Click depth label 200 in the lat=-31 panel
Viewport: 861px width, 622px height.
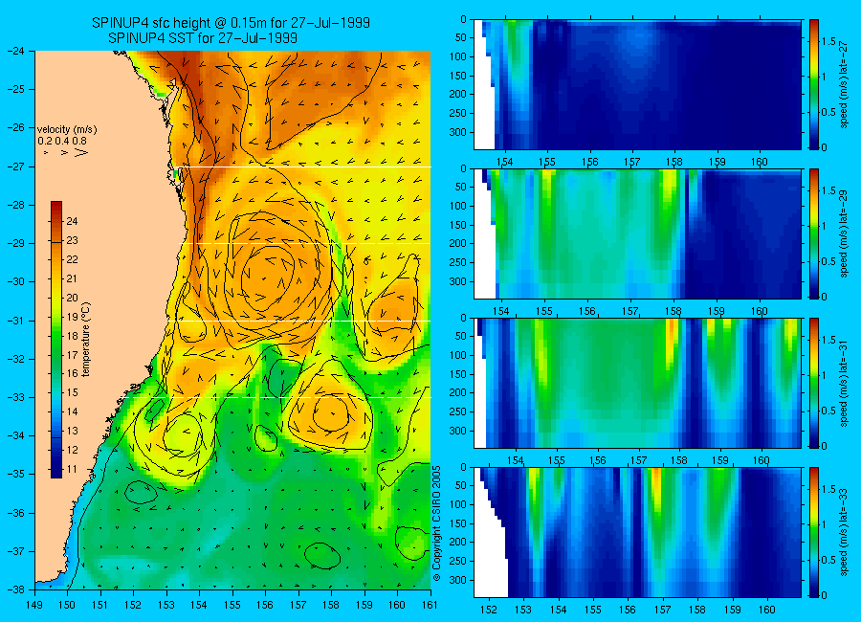click(x=458, y=393)
